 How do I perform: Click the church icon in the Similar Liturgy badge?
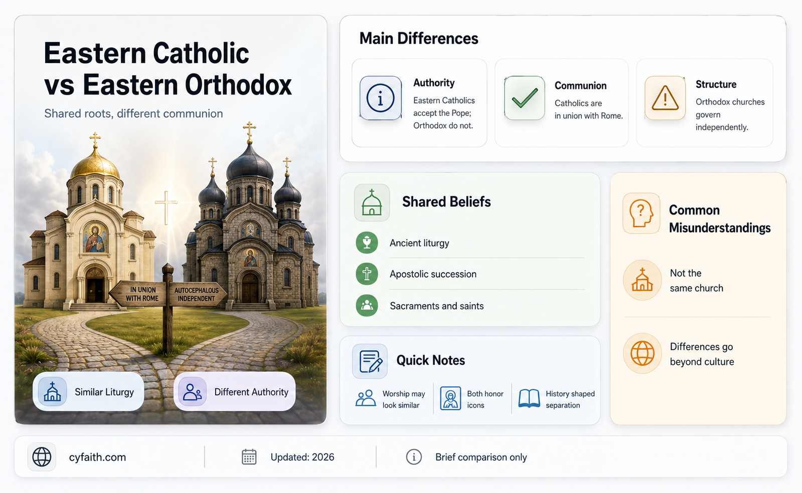point(52,392)
